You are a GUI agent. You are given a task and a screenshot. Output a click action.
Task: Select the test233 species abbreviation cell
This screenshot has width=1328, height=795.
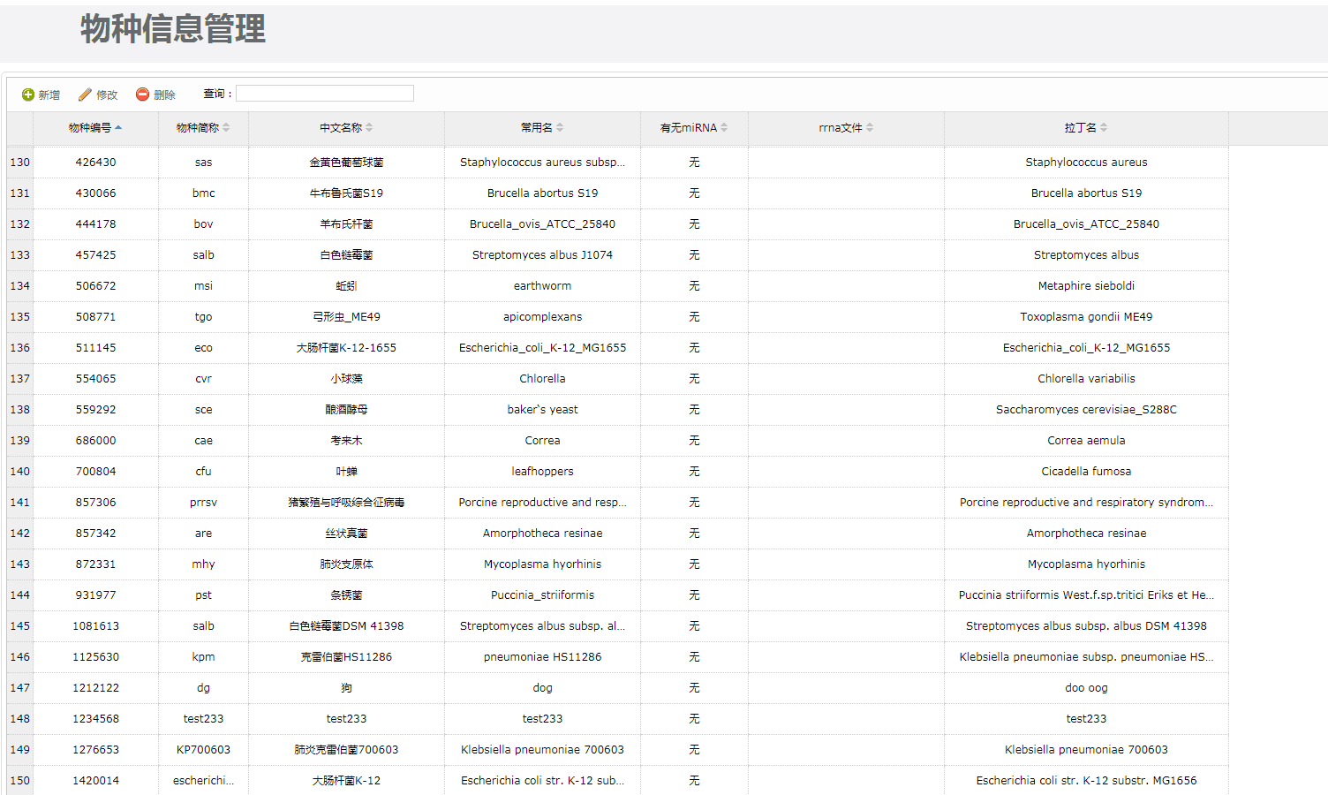click(x=203, y=719)
